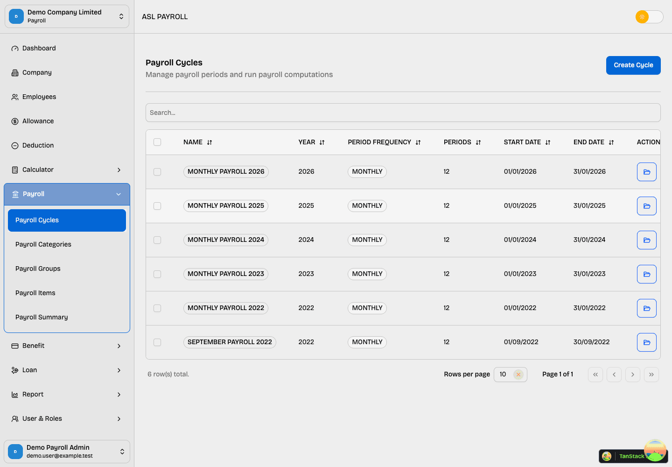
Task: Click the Create Cycle button
Action: click(633, 65)
